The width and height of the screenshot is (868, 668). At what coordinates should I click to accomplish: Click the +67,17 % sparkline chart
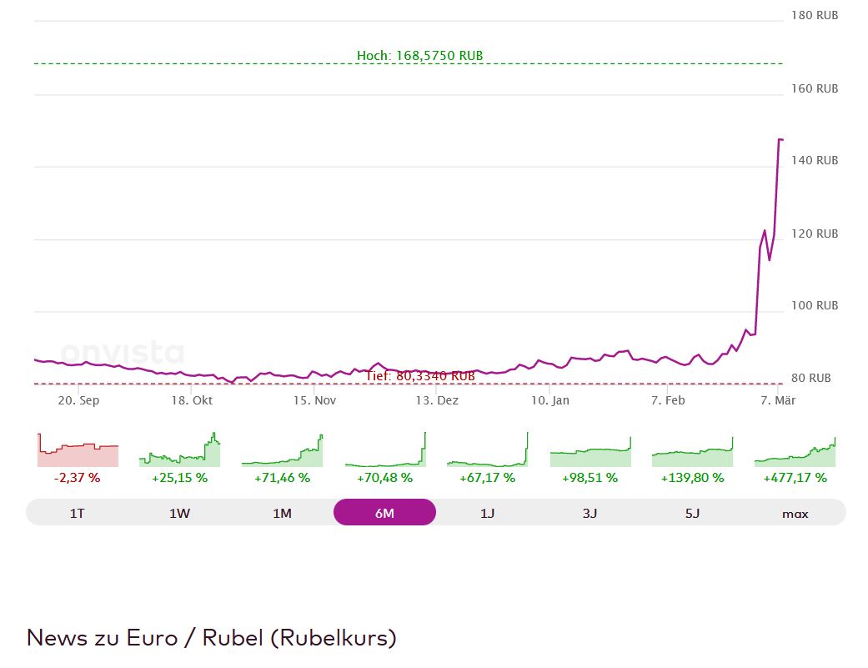tap(487, 450)
